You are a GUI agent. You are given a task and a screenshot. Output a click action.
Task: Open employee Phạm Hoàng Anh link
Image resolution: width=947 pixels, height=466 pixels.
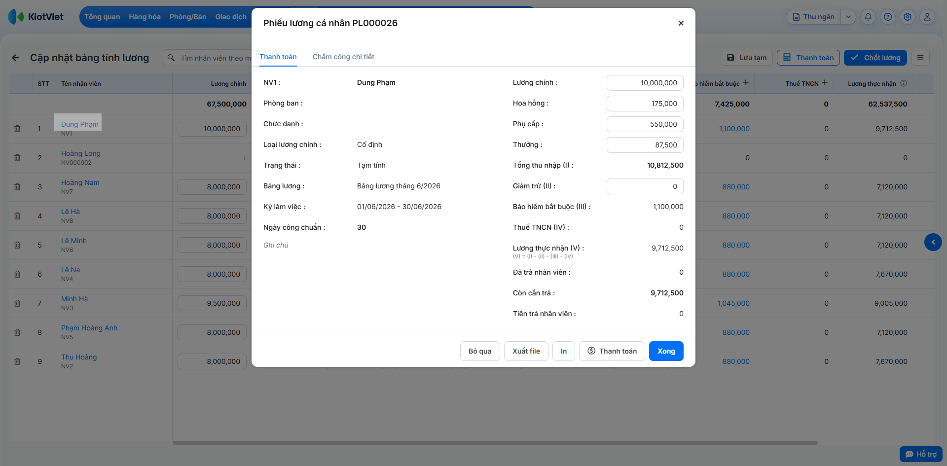click(x=89, y=328)
